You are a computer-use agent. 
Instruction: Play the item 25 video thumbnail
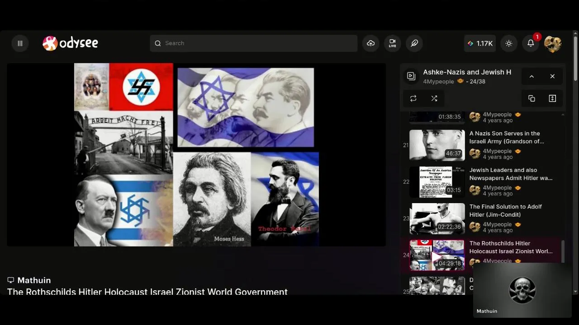(437, 285)
